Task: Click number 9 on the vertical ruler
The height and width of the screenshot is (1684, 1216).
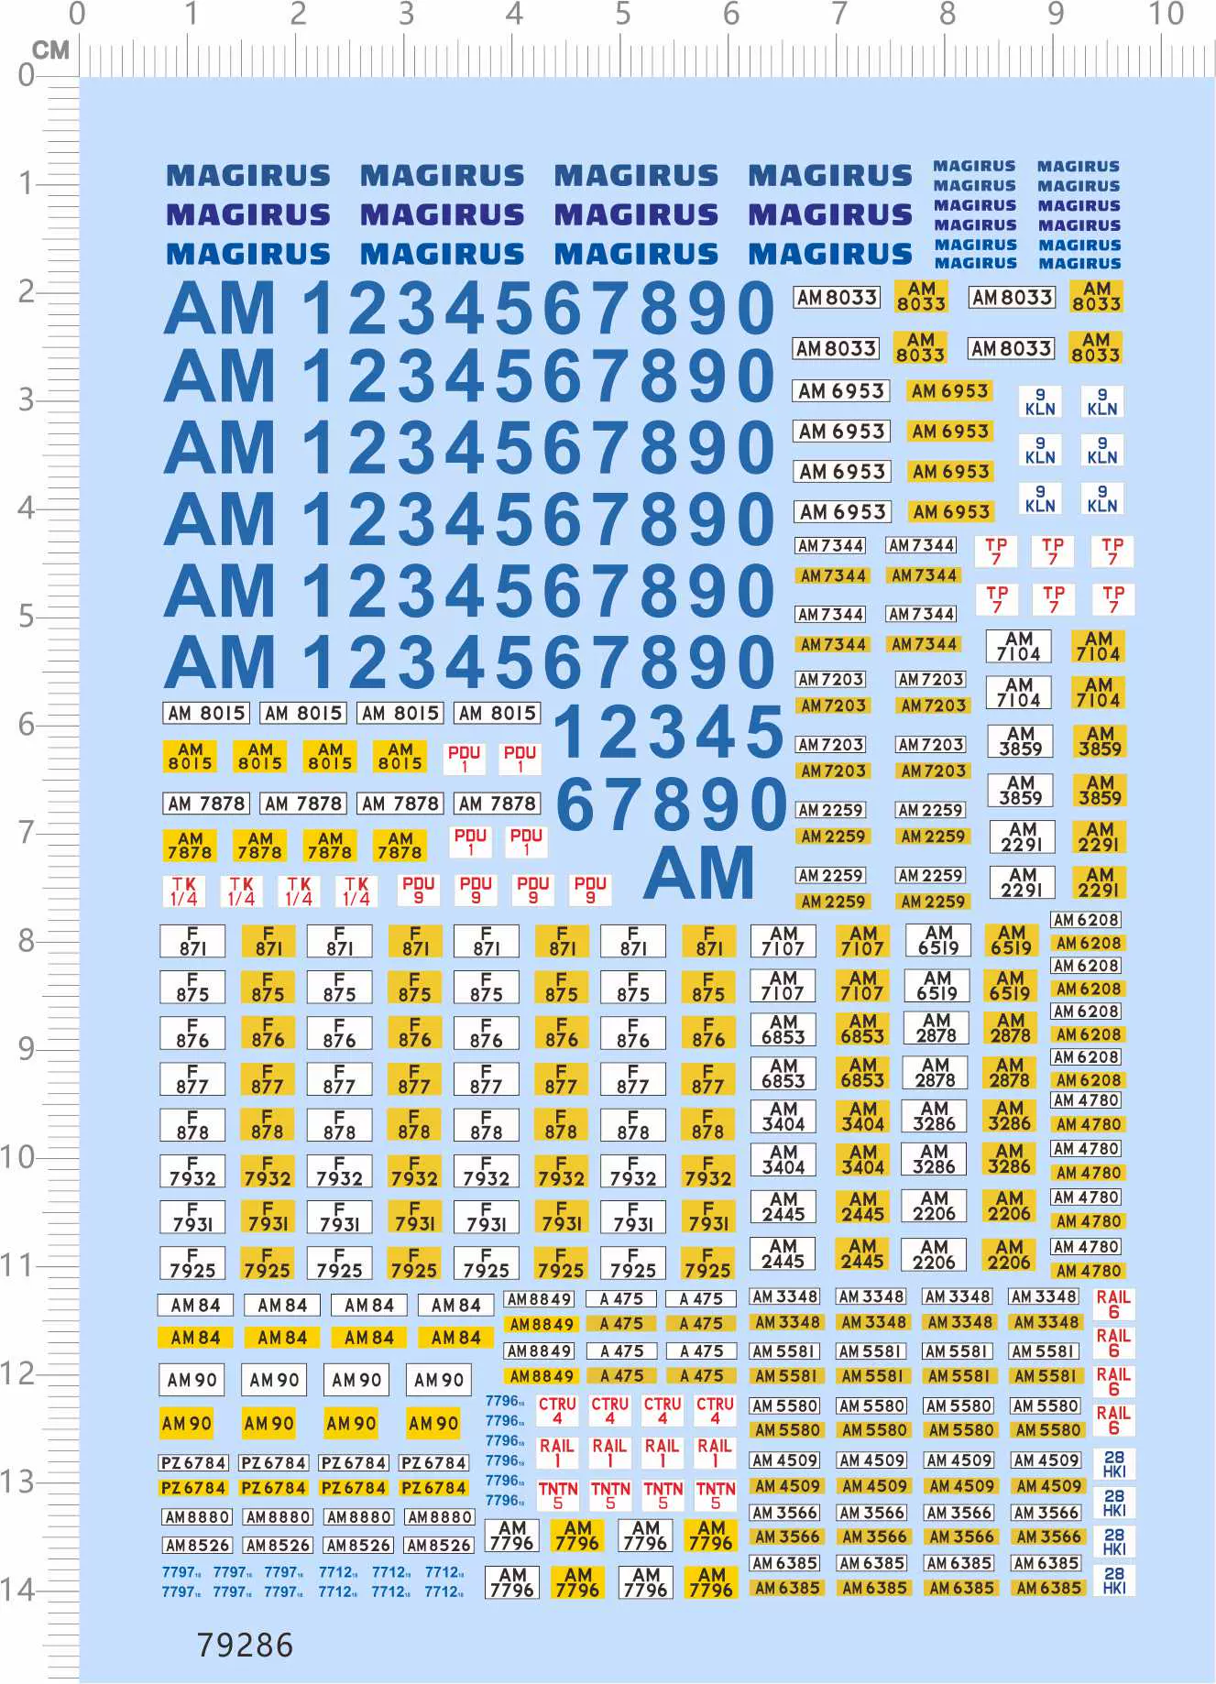Action: tap(26, 1048)
